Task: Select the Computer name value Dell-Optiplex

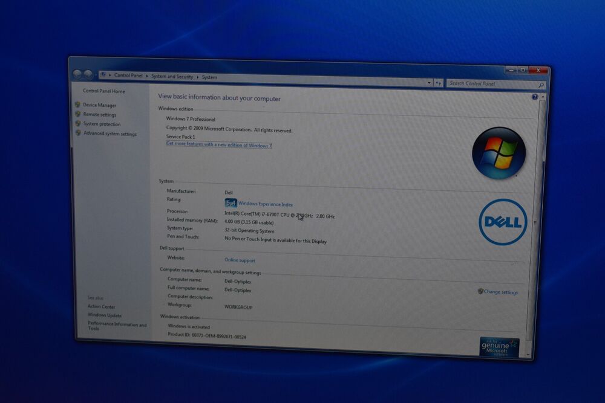Action: (x=238, y=282)
